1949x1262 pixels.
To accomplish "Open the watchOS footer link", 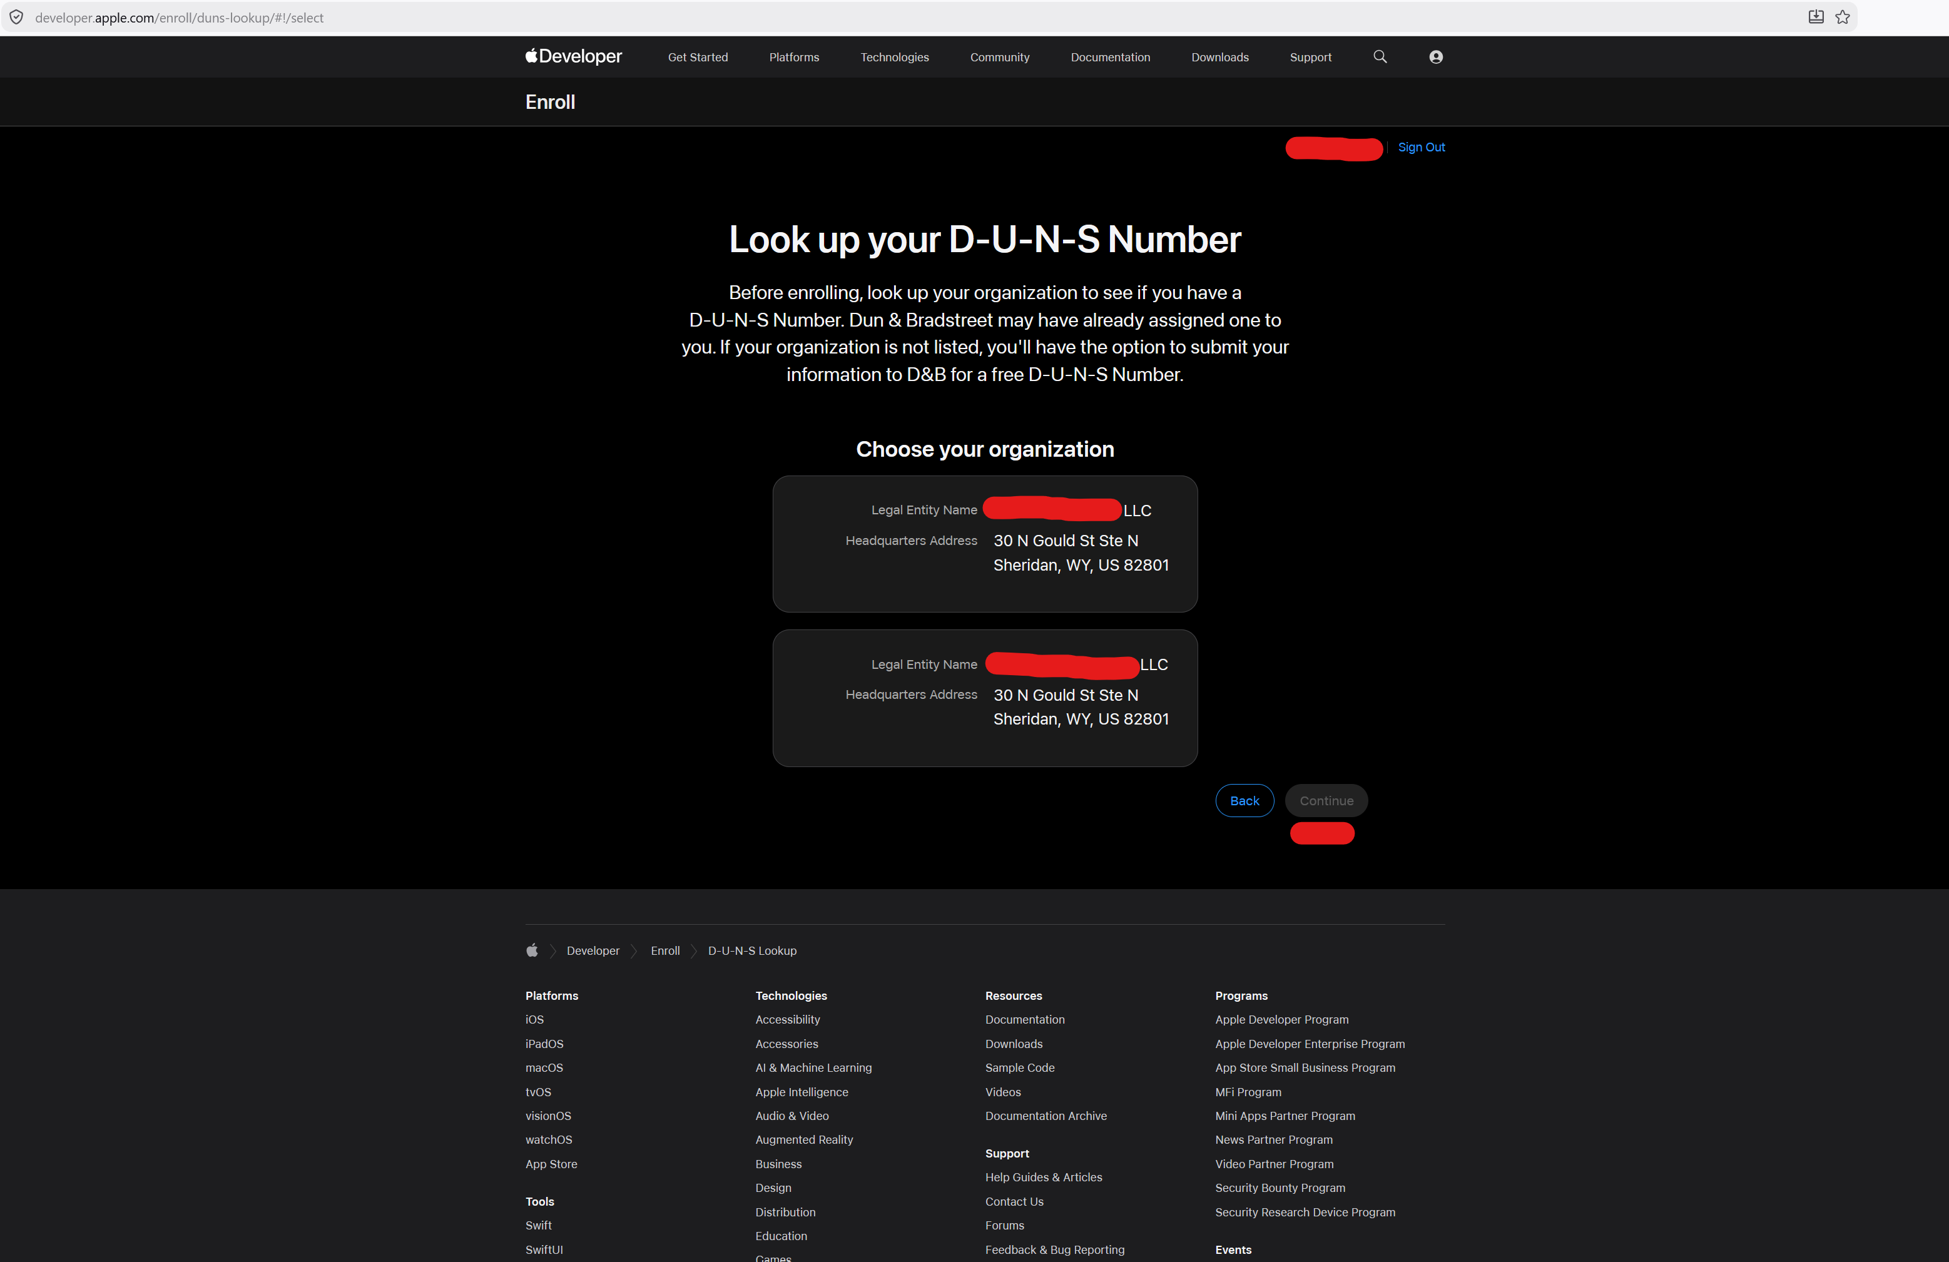I will click(x=549, y=1140).
